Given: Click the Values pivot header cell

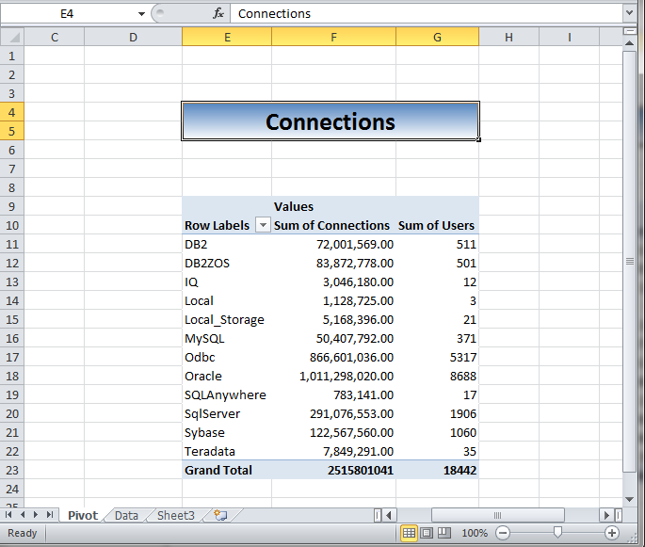Looking at the screenshot, I should click(x=294, y=206).
